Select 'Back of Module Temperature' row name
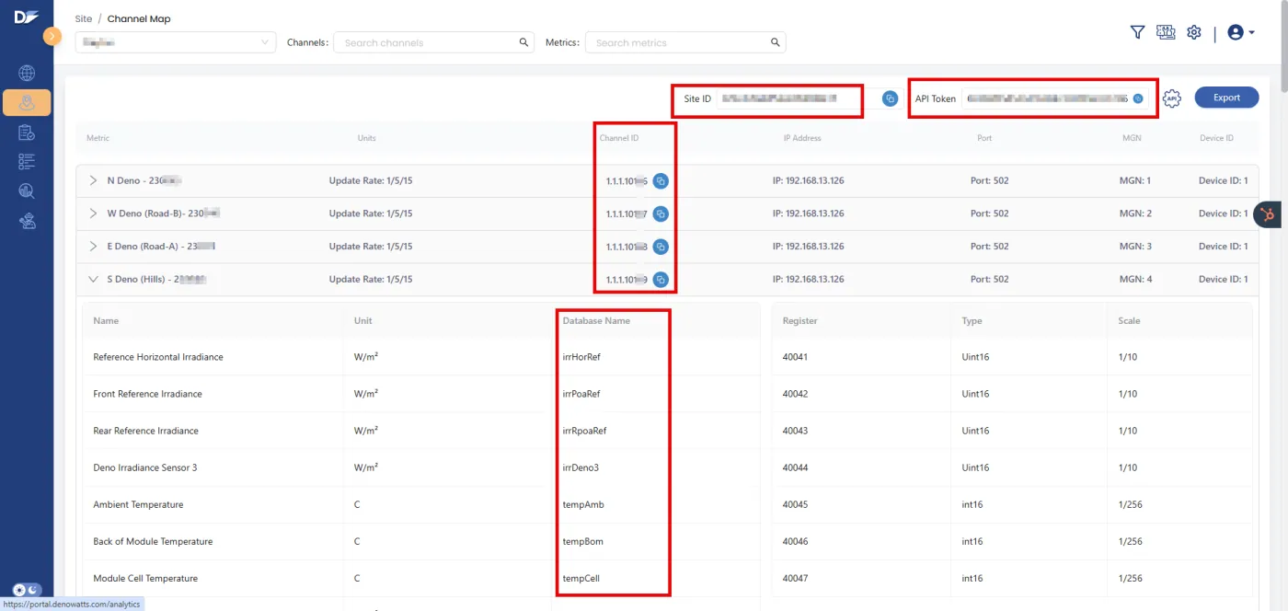Viewport: 1288px width, 611px height. pos(153,541)
